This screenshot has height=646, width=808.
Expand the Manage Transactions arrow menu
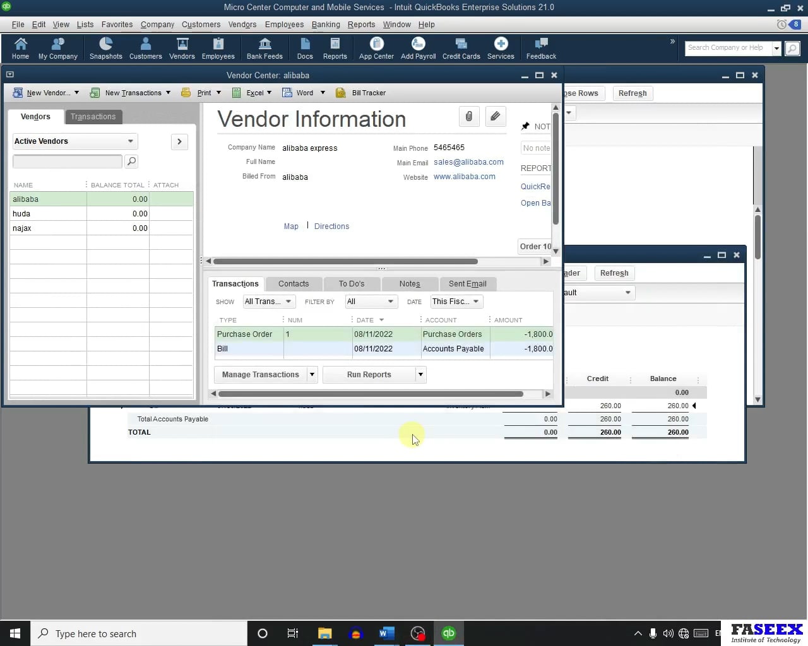click(312, 375)
